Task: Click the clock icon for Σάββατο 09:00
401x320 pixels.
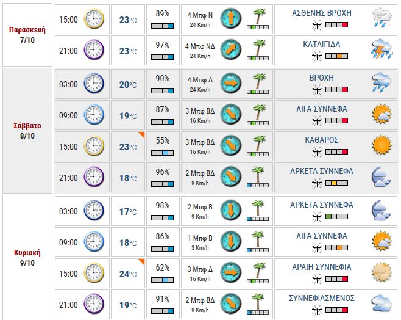Action: pyautogui.click(x=94, y=115)
